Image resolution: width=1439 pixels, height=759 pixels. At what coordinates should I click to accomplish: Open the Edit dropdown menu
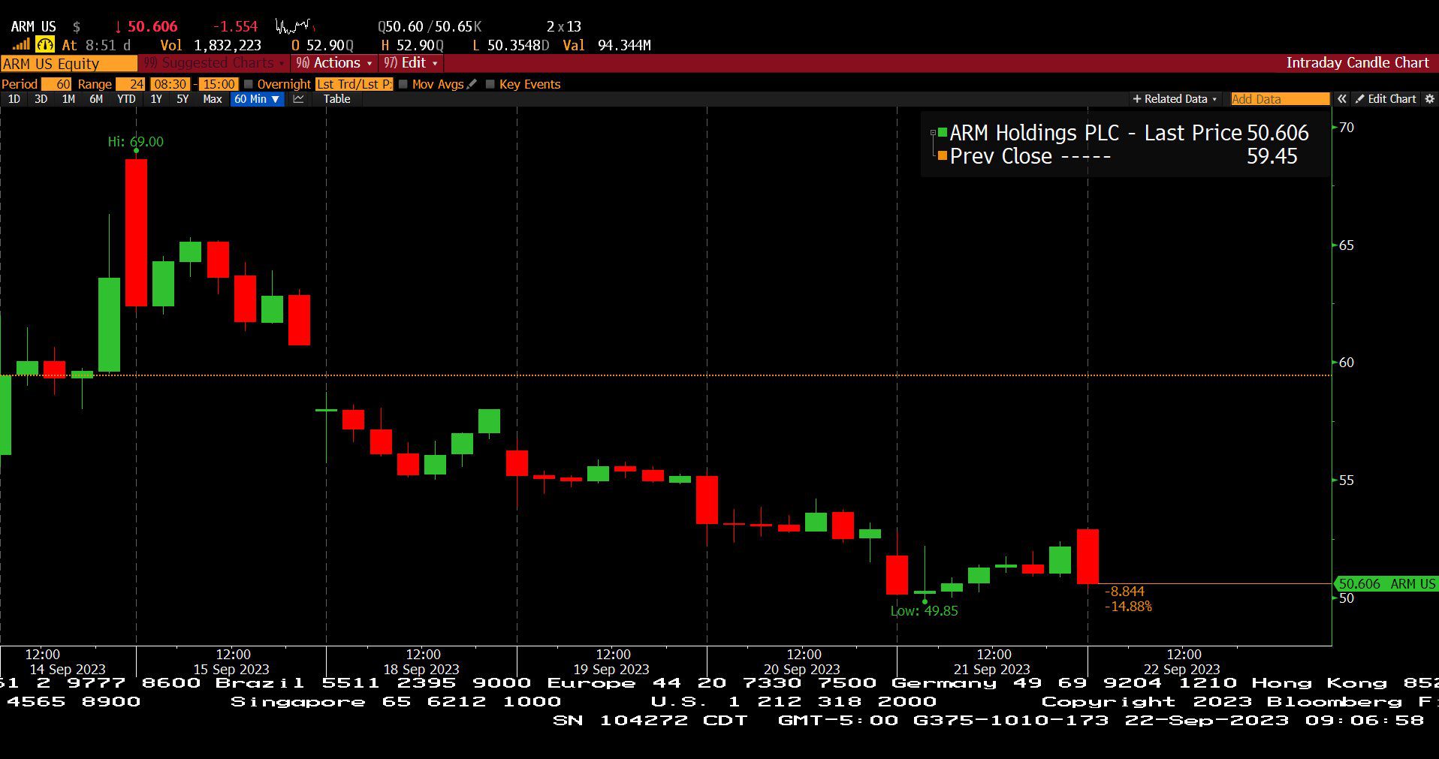411,63
